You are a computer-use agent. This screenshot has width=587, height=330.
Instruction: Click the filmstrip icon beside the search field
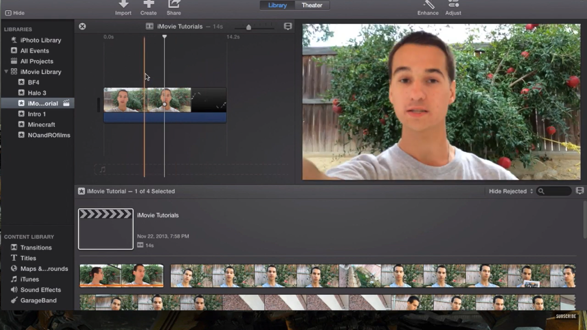[580, 190]
